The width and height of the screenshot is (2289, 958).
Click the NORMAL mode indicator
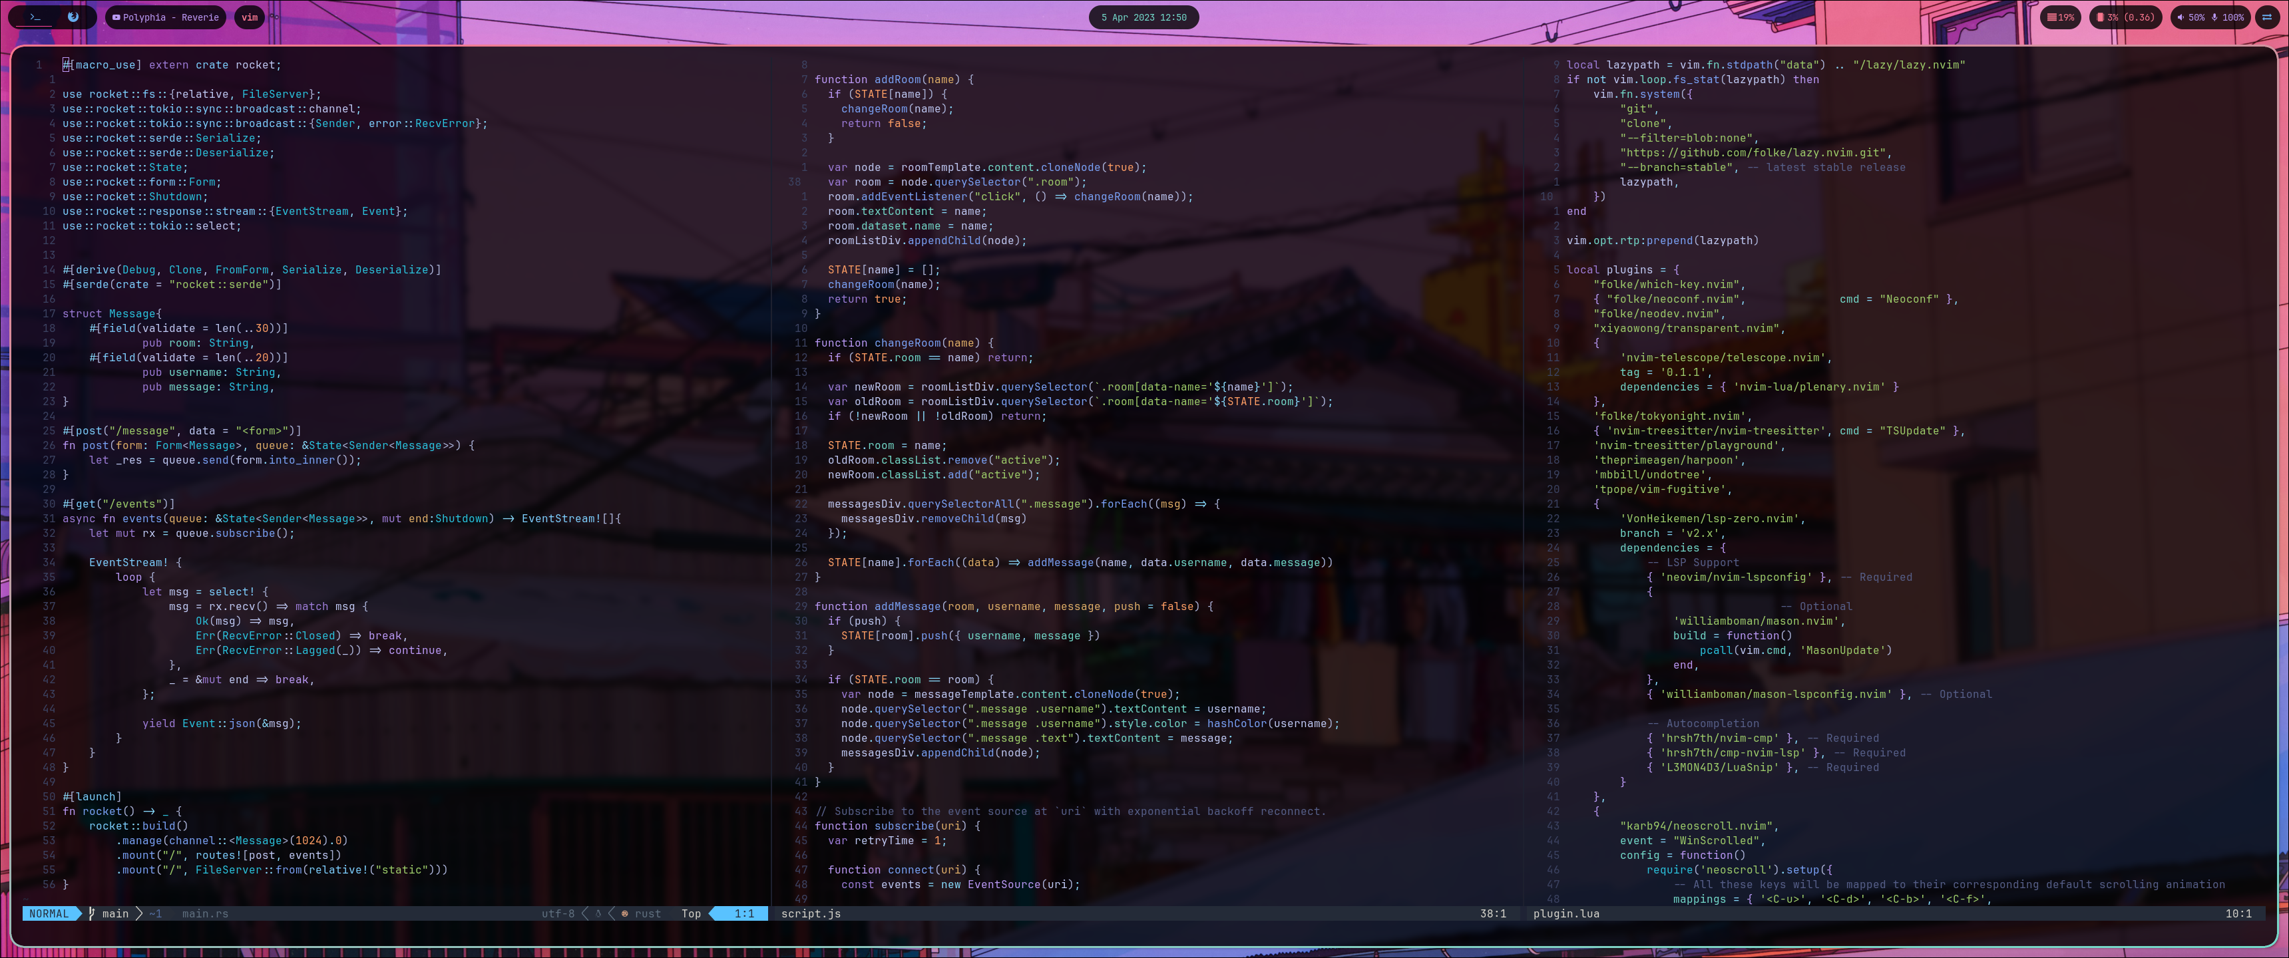point(48,913)
